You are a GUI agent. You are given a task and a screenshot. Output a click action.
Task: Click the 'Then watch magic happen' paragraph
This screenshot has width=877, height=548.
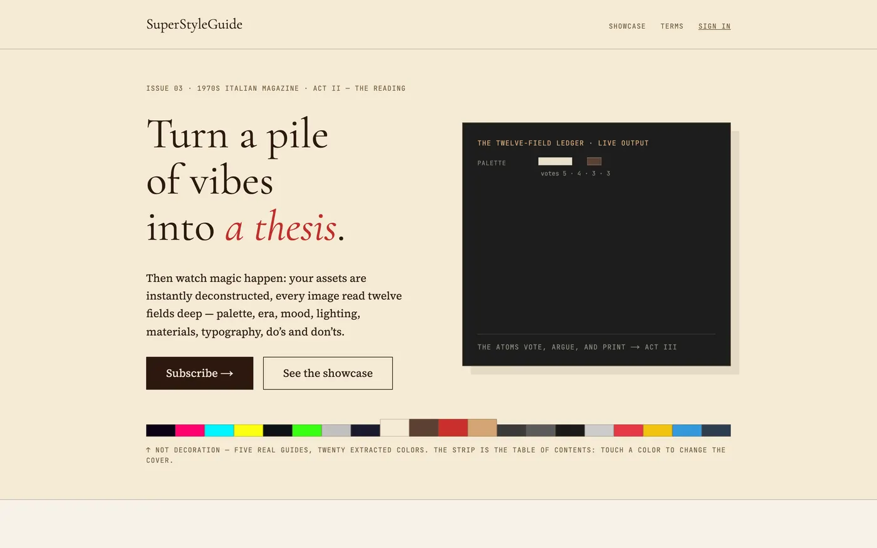[x=274, y=304]
